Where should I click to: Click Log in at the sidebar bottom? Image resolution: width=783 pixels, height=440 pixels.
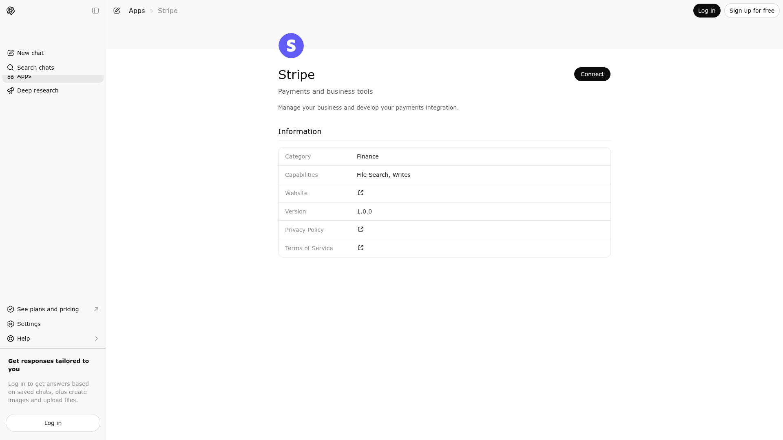53,423
